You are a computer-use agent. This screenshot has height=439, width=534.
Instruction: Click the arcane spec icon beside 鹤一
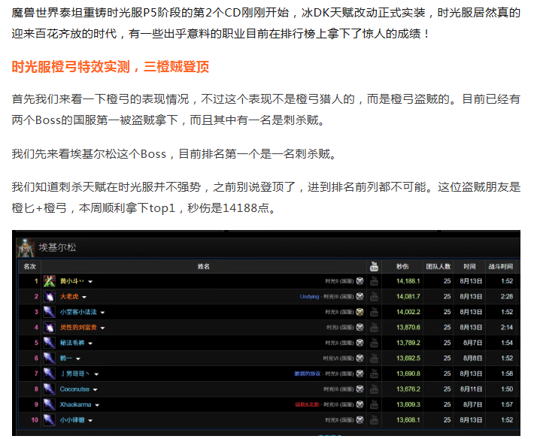pyautogui.click(x=50, y=358)
